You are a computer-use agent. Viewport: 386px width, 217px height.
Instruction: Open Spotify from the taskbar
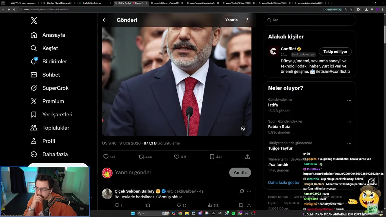click(x=233, y=213)
